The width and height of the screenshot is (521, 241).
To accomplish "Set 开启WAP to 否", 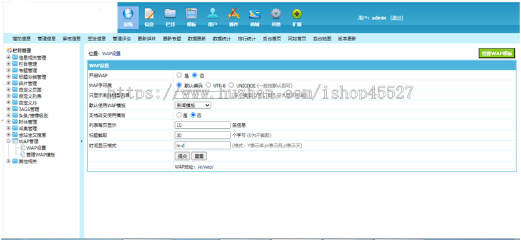I will click(194, 76).
